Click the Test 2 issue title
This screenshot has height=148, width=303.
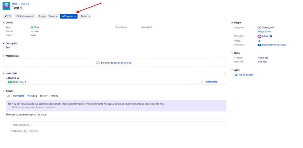click(x=17, y=8)
